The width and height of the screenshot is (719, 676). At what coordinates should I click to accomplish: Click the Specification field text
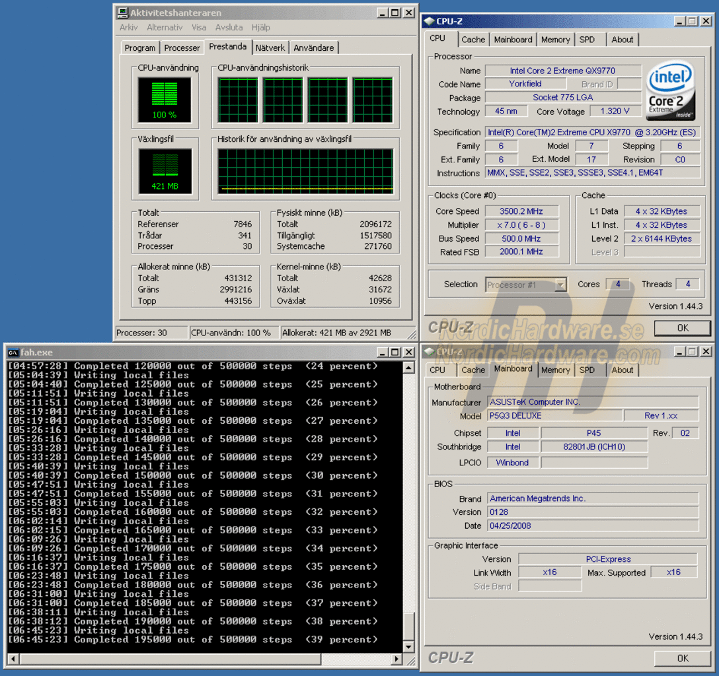click(x=592, y=132)
